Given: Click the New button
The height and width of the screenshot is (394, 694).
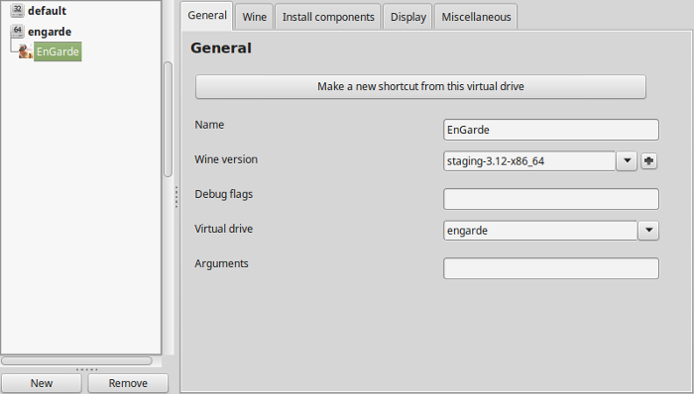Looking at the screenshot, I should point(42,383).
